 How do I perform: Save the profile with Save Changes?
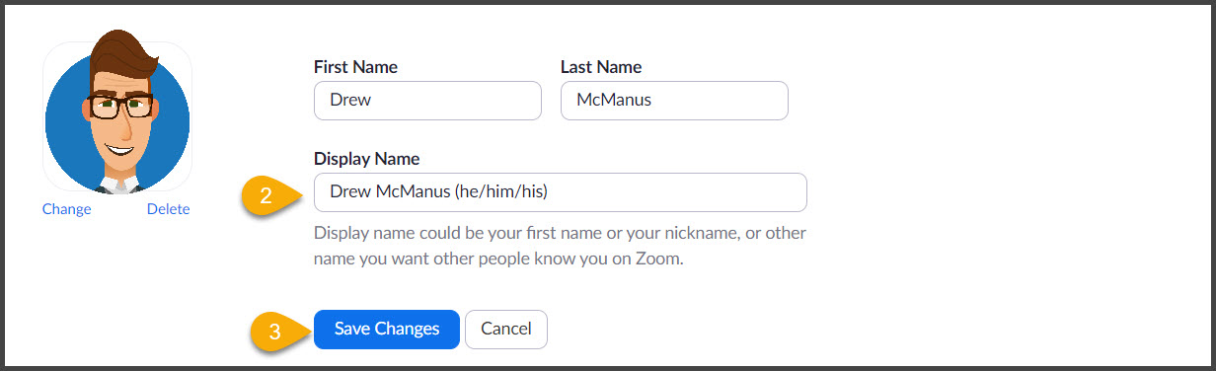(x=387, y=330)
